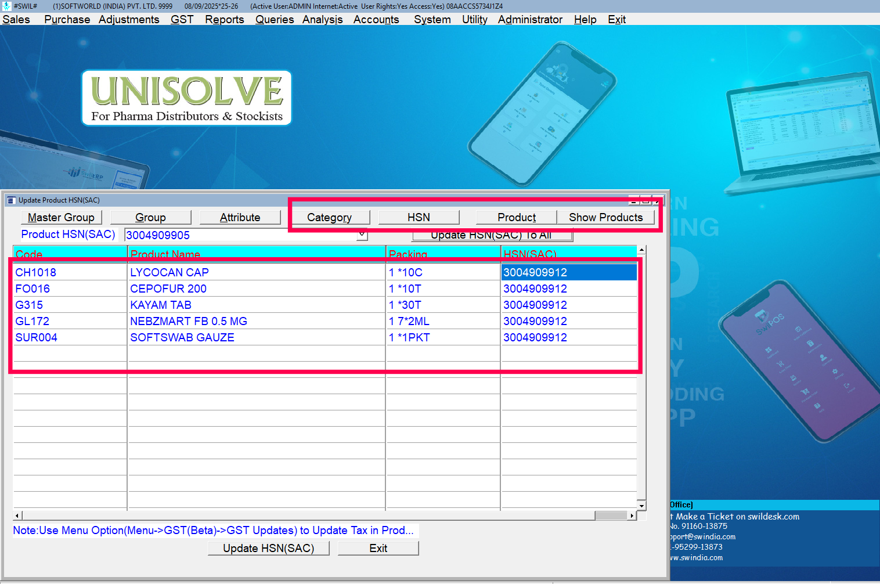Click the Show Products button
880x584 pixels.
[605, 217]
